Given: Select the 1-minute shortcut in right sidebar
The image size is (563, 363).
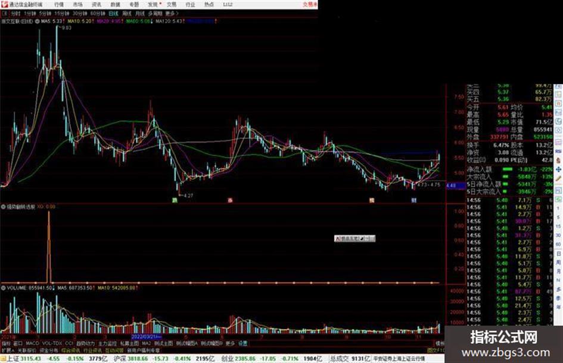Looking at the screenshot, I should tap(558, 209).
